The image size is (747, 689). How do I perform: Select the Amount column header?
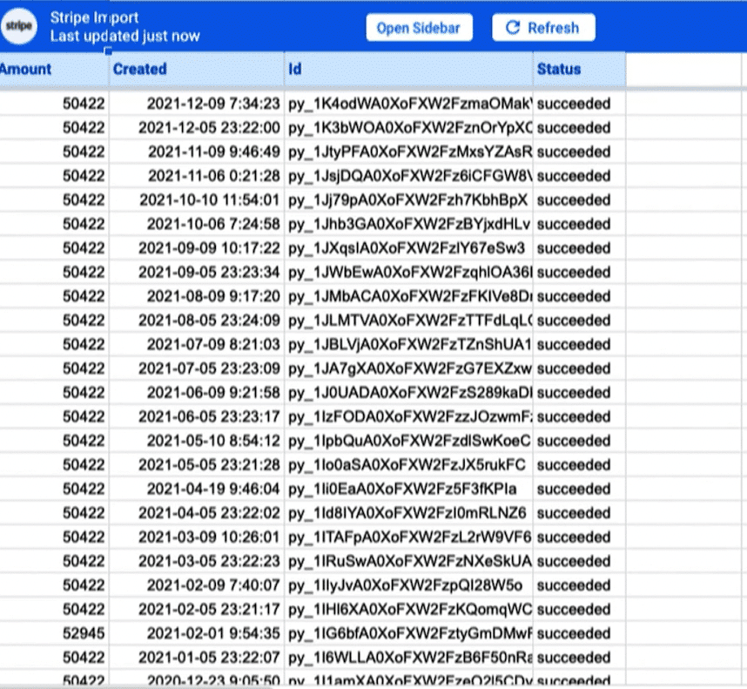[x=53, y=69]
